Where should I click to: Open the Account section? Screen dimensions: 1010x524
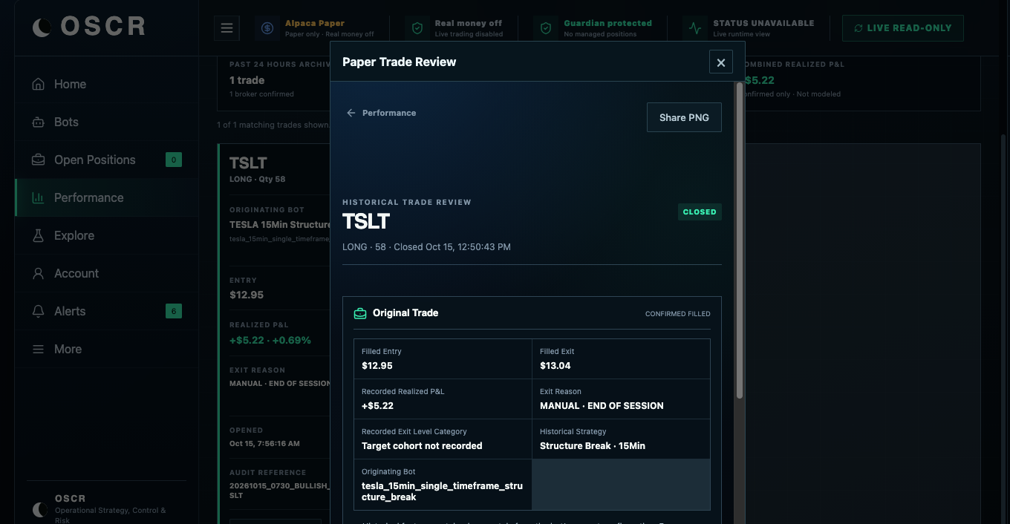click(106, 273)
